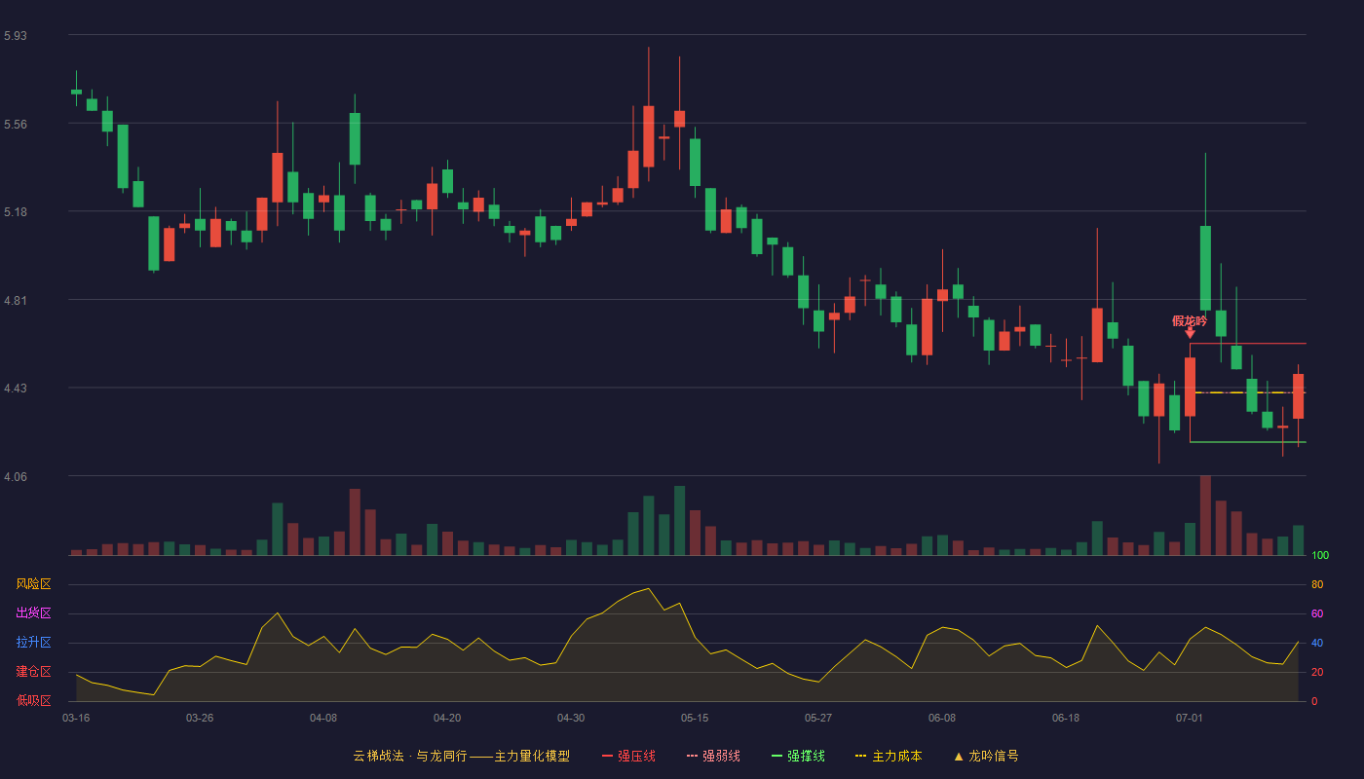Click the 06-18 date label
This screenshot has width=1364, height=779.
tap(1066, 718)
